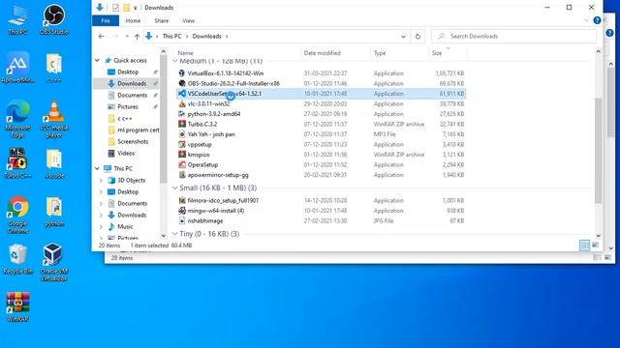Screen dimensions: 620x348
Task: Click the Back navigation arrow
Action: pos(102,37)
